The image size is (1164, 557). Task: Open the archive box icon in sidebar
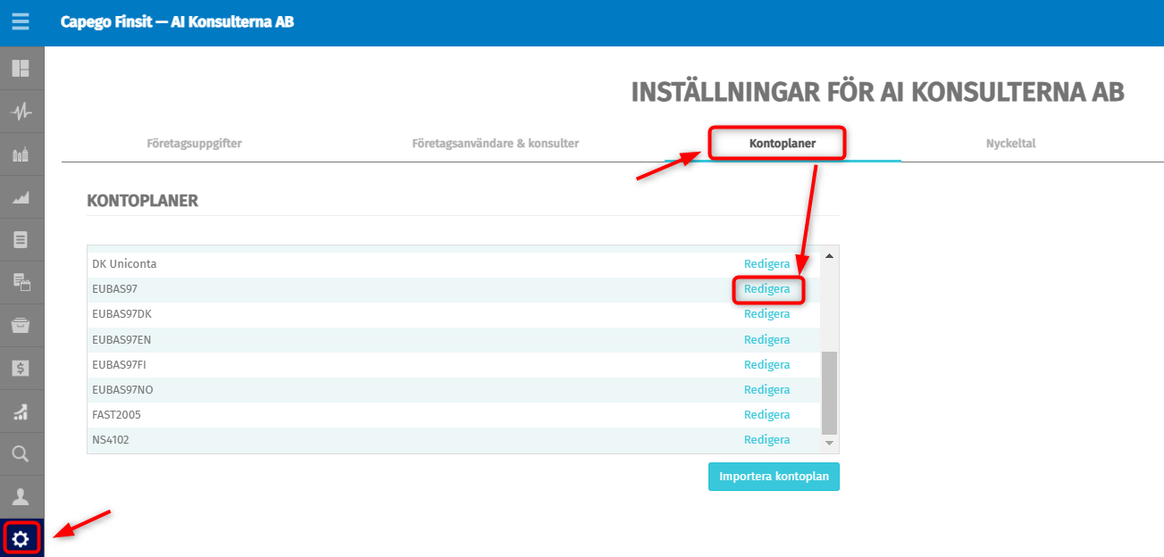pos(21,325)
